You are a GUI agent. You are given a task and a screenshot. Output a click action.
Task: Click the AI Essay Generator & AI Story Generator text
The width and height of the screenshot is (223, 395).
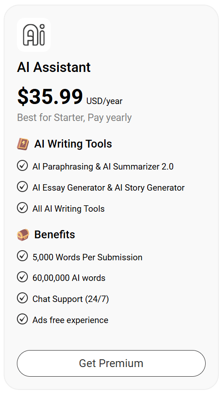pos(108,188)
